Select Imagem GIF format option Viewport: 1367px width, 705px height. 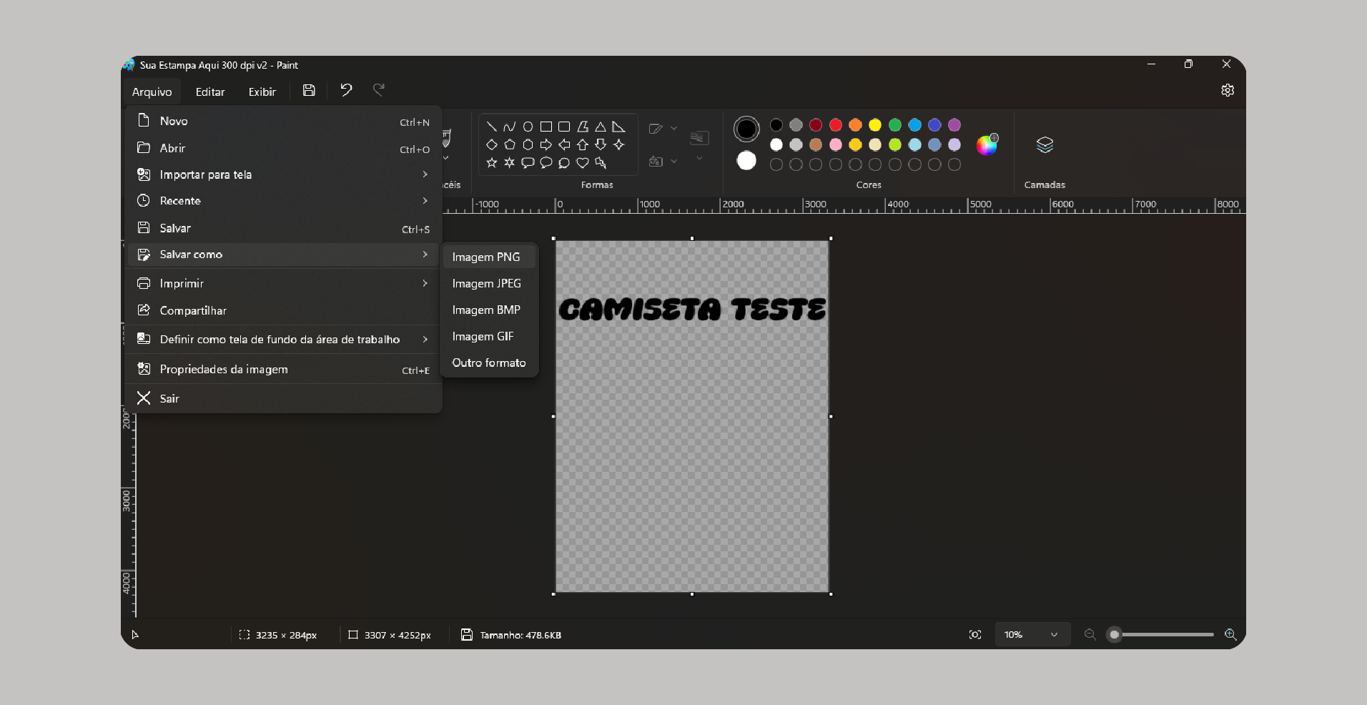point(490,336)
